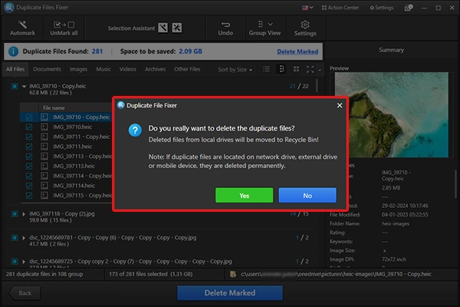Switch to All Files tab
This screenshot has width=460, height=307.
coord(15,69)
